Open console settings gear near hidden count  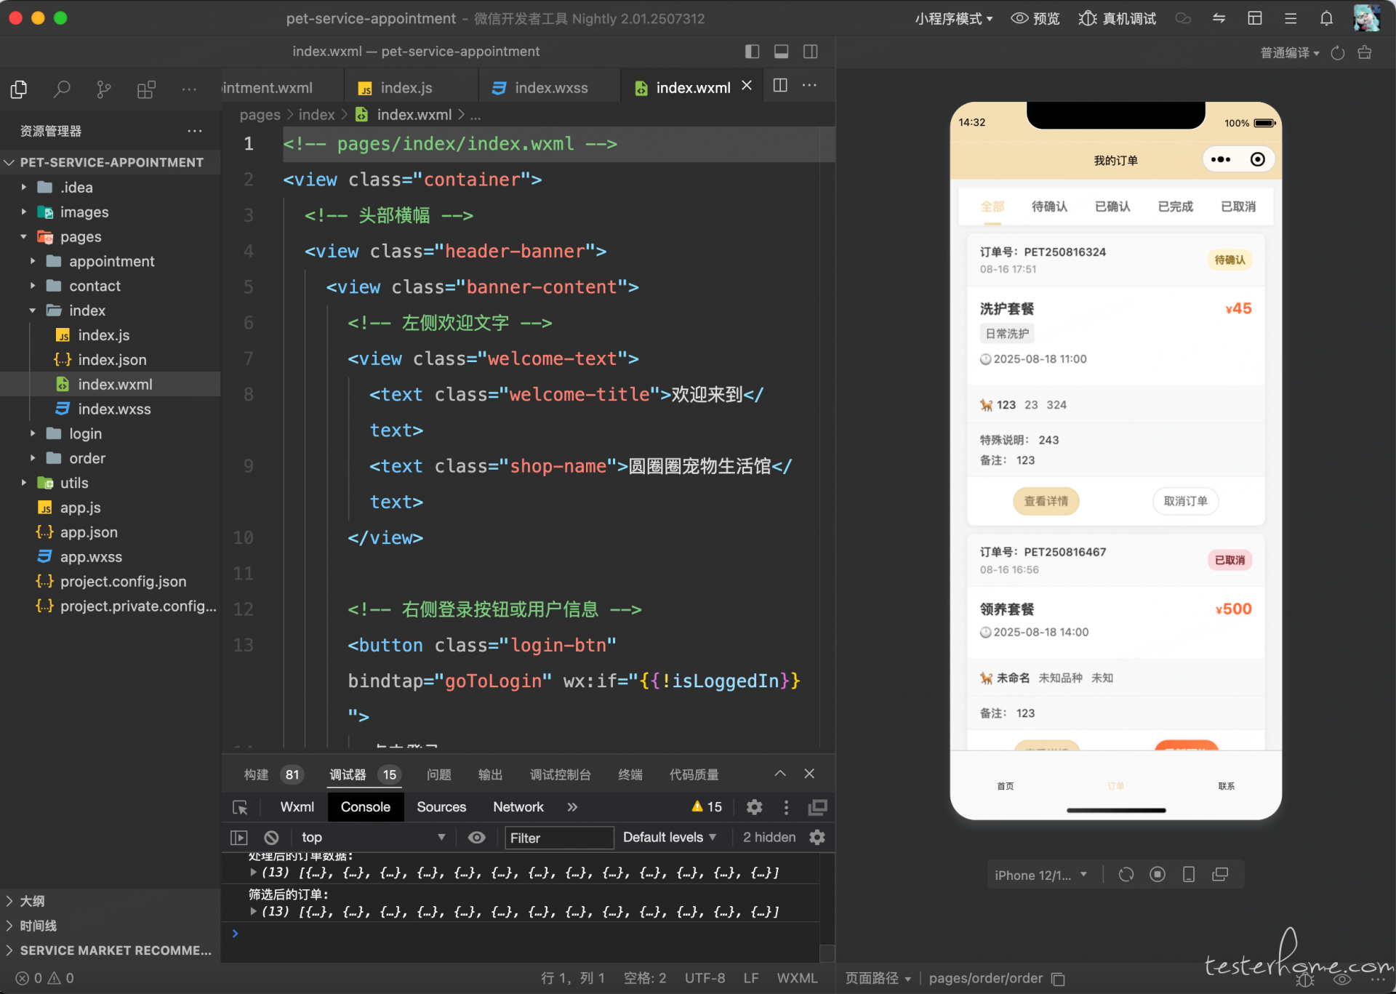tap(817, 838)
